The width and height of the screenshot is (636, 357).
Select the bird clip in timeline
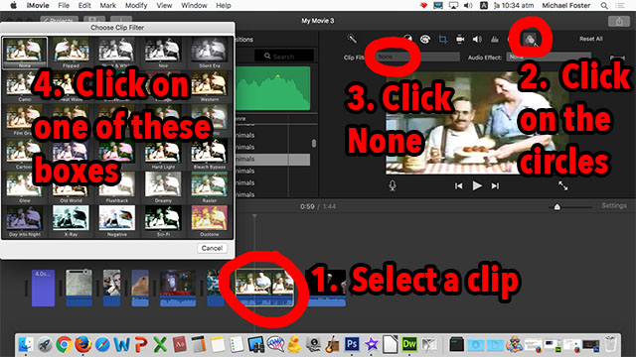pyautogui.click(x=140, y=289)
